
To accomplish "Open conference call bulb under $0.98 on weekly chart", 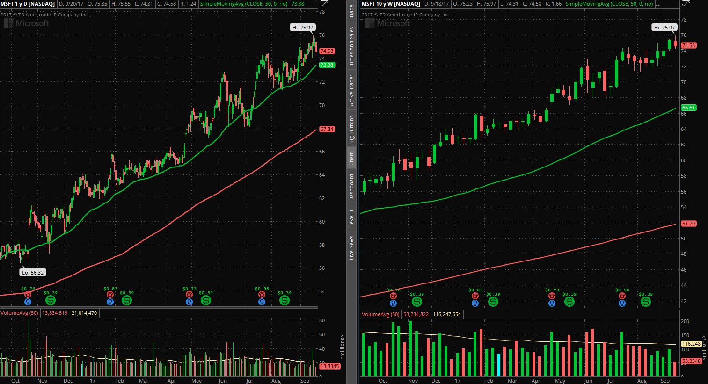I will [622, 303].
